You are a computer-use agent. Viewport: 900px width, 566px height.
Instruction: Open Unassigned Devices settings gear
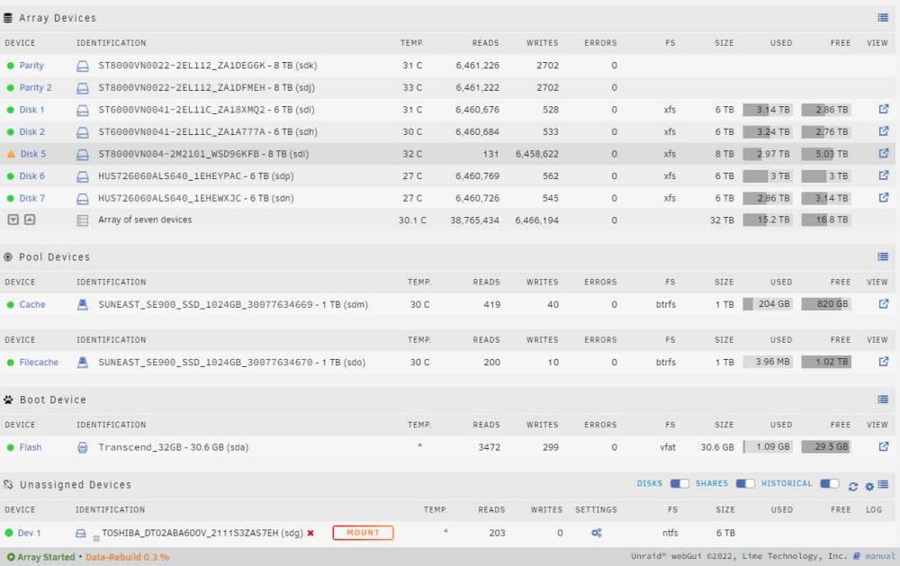click(869, 487)
